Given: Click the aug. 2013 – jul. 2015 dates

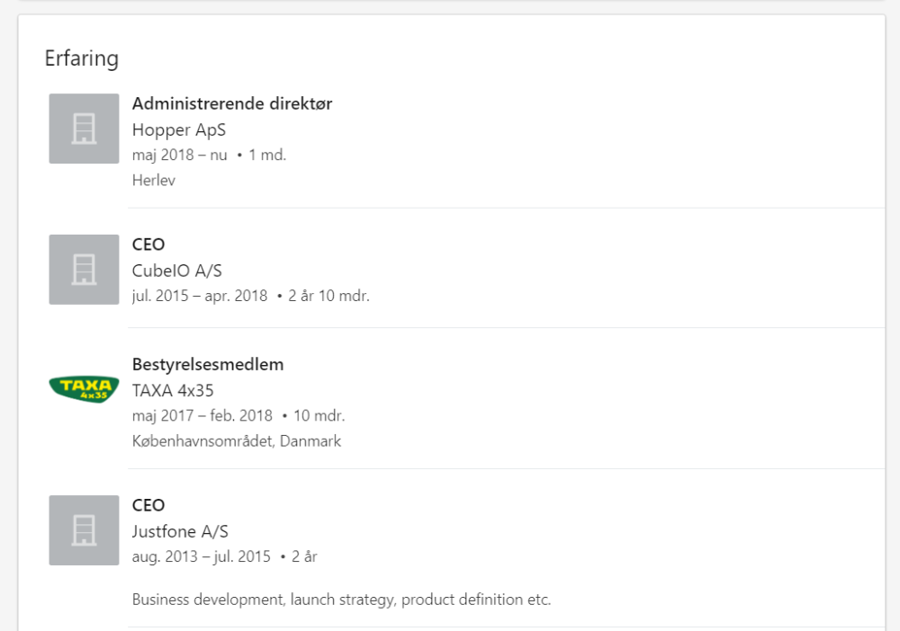Looking at the screenshot, I should 202,556.
